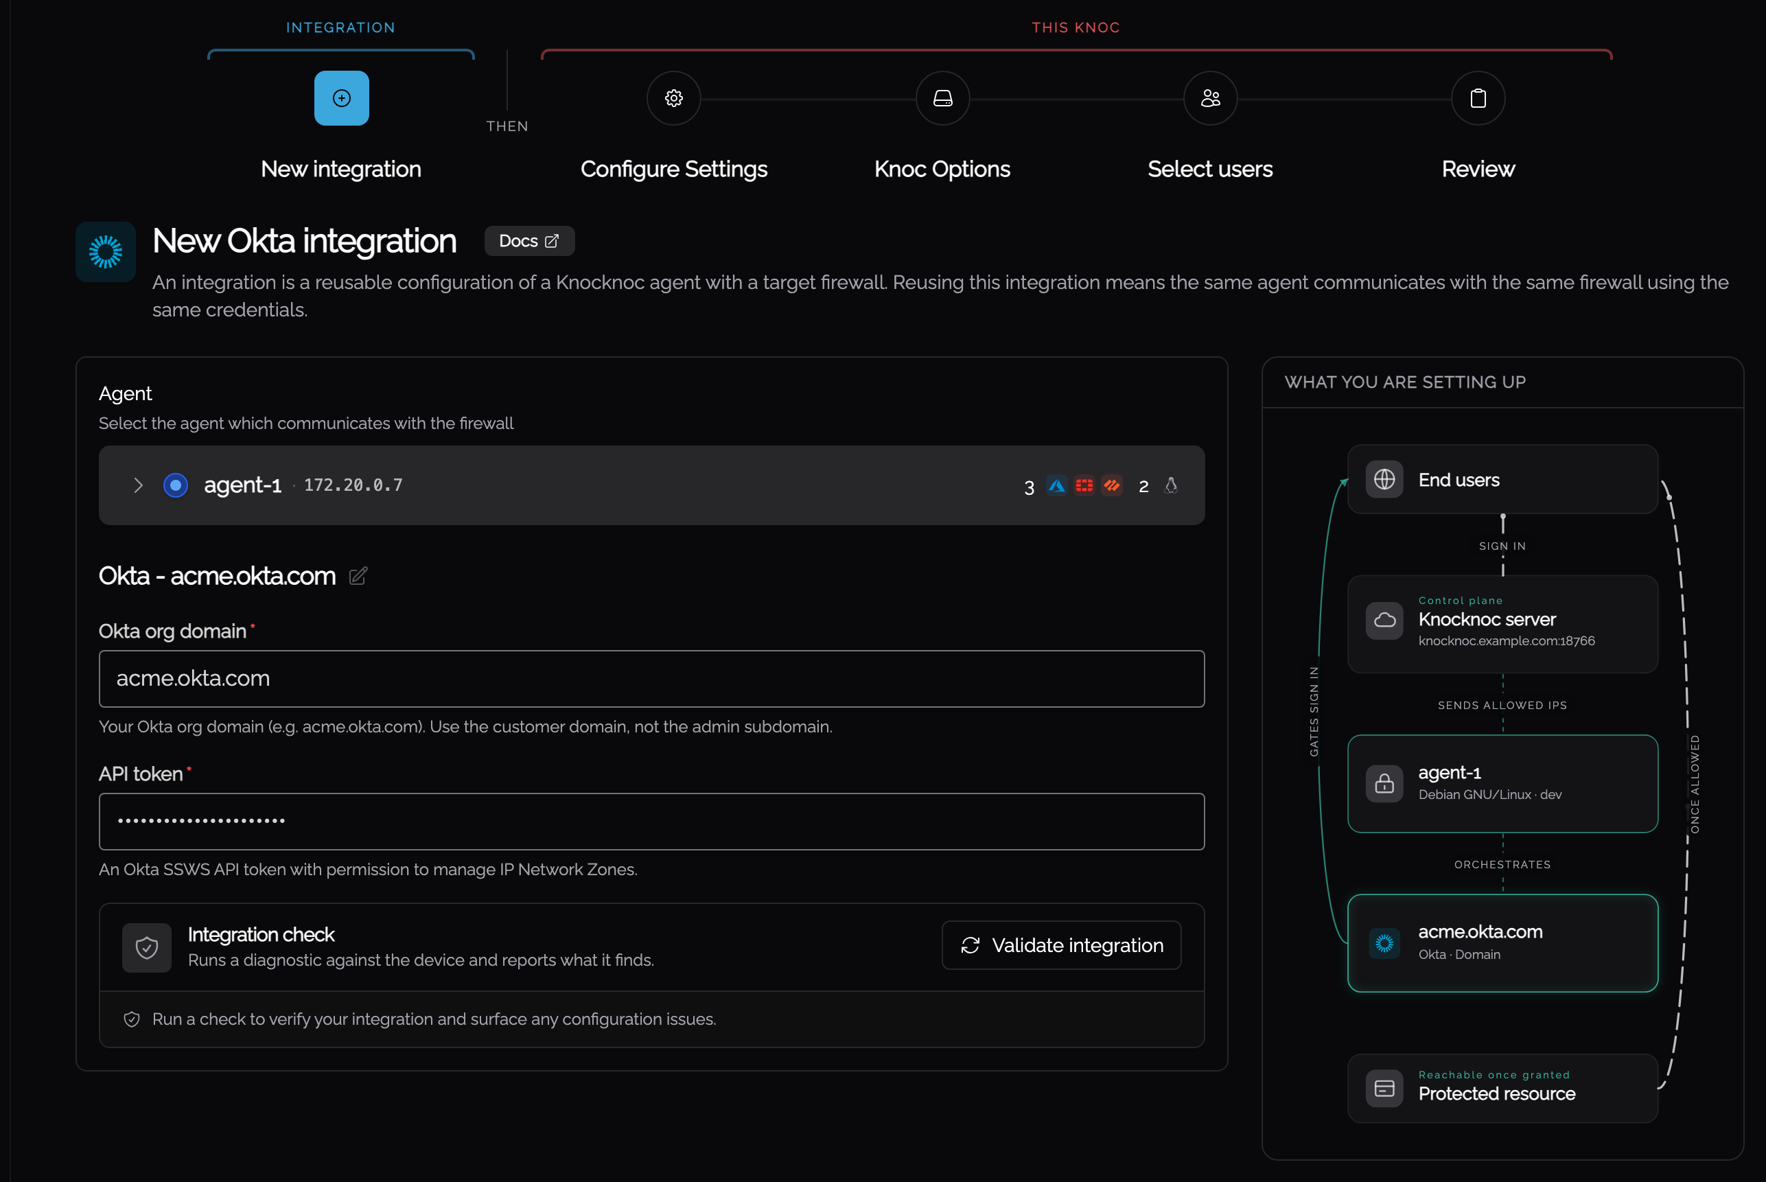
Task: Open the Select users step icon
Action: point(1211,98)
